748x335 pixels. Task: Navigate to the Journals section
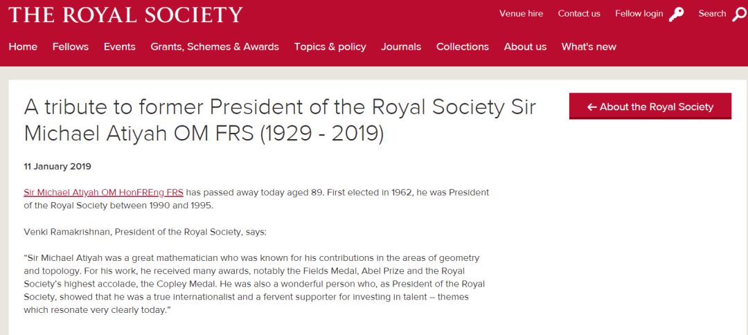tap(401, 46)
